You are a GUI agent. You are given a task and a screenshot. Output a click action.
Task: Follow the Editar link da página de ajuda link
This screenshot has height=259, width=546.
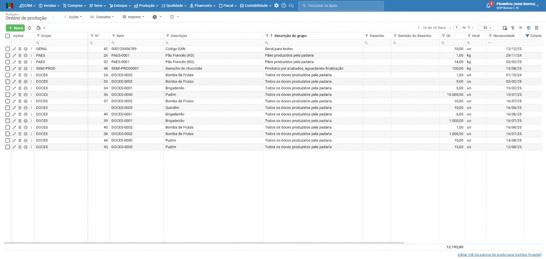pos(500,255)
